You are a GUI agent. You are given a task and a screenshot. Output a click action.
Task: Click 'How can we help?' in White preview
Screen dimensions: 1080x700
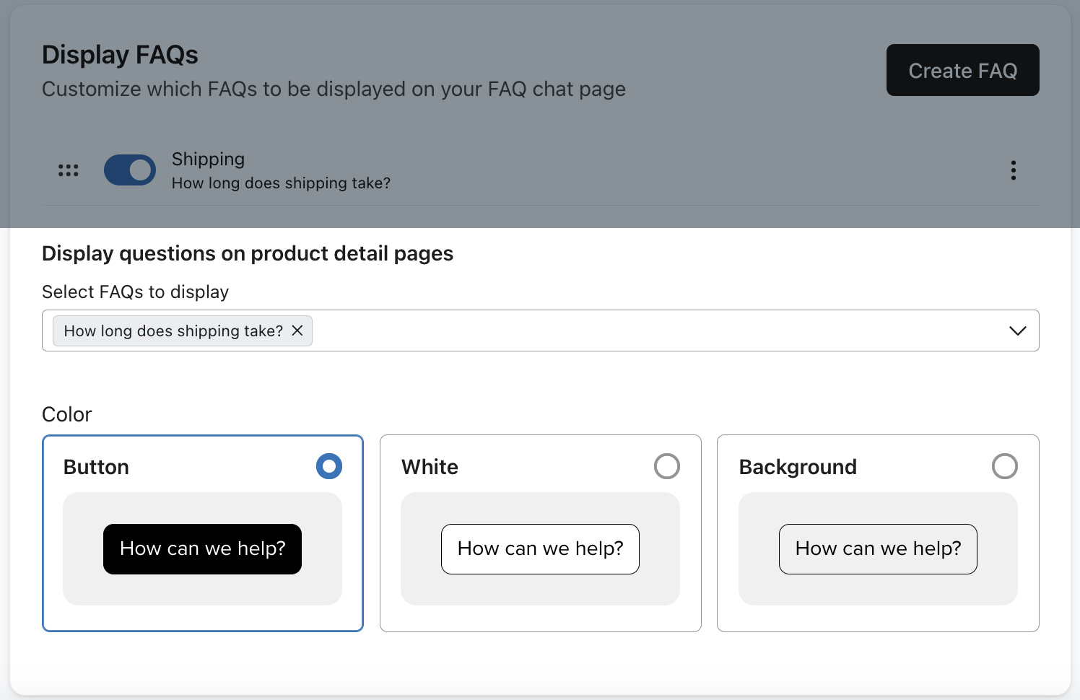point(540,548)
